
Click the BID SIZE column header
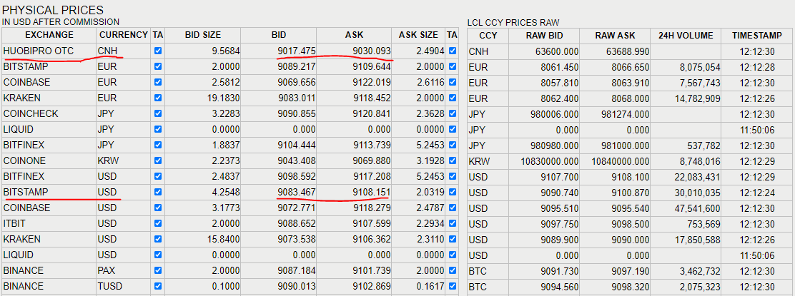click(x=203, y=35)
